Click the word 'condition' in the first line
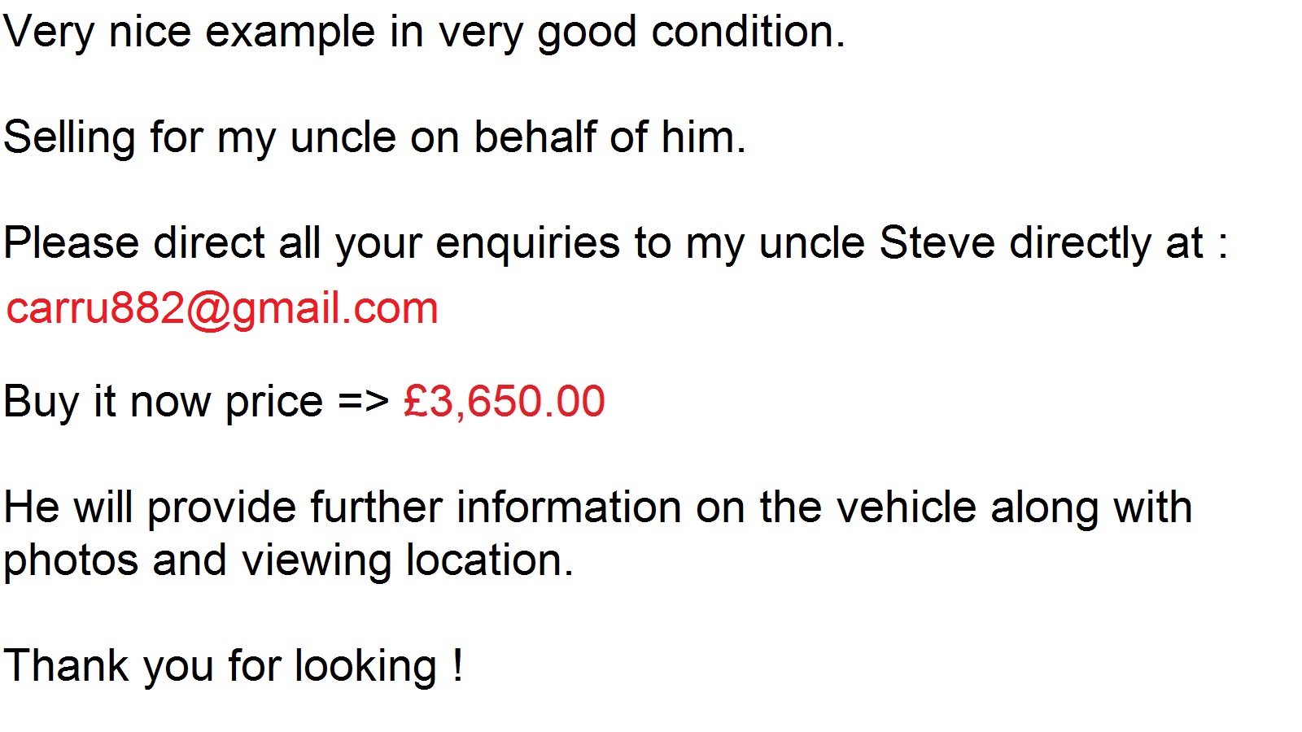The width and height of the screenshot is (1302, 732). 742,33
